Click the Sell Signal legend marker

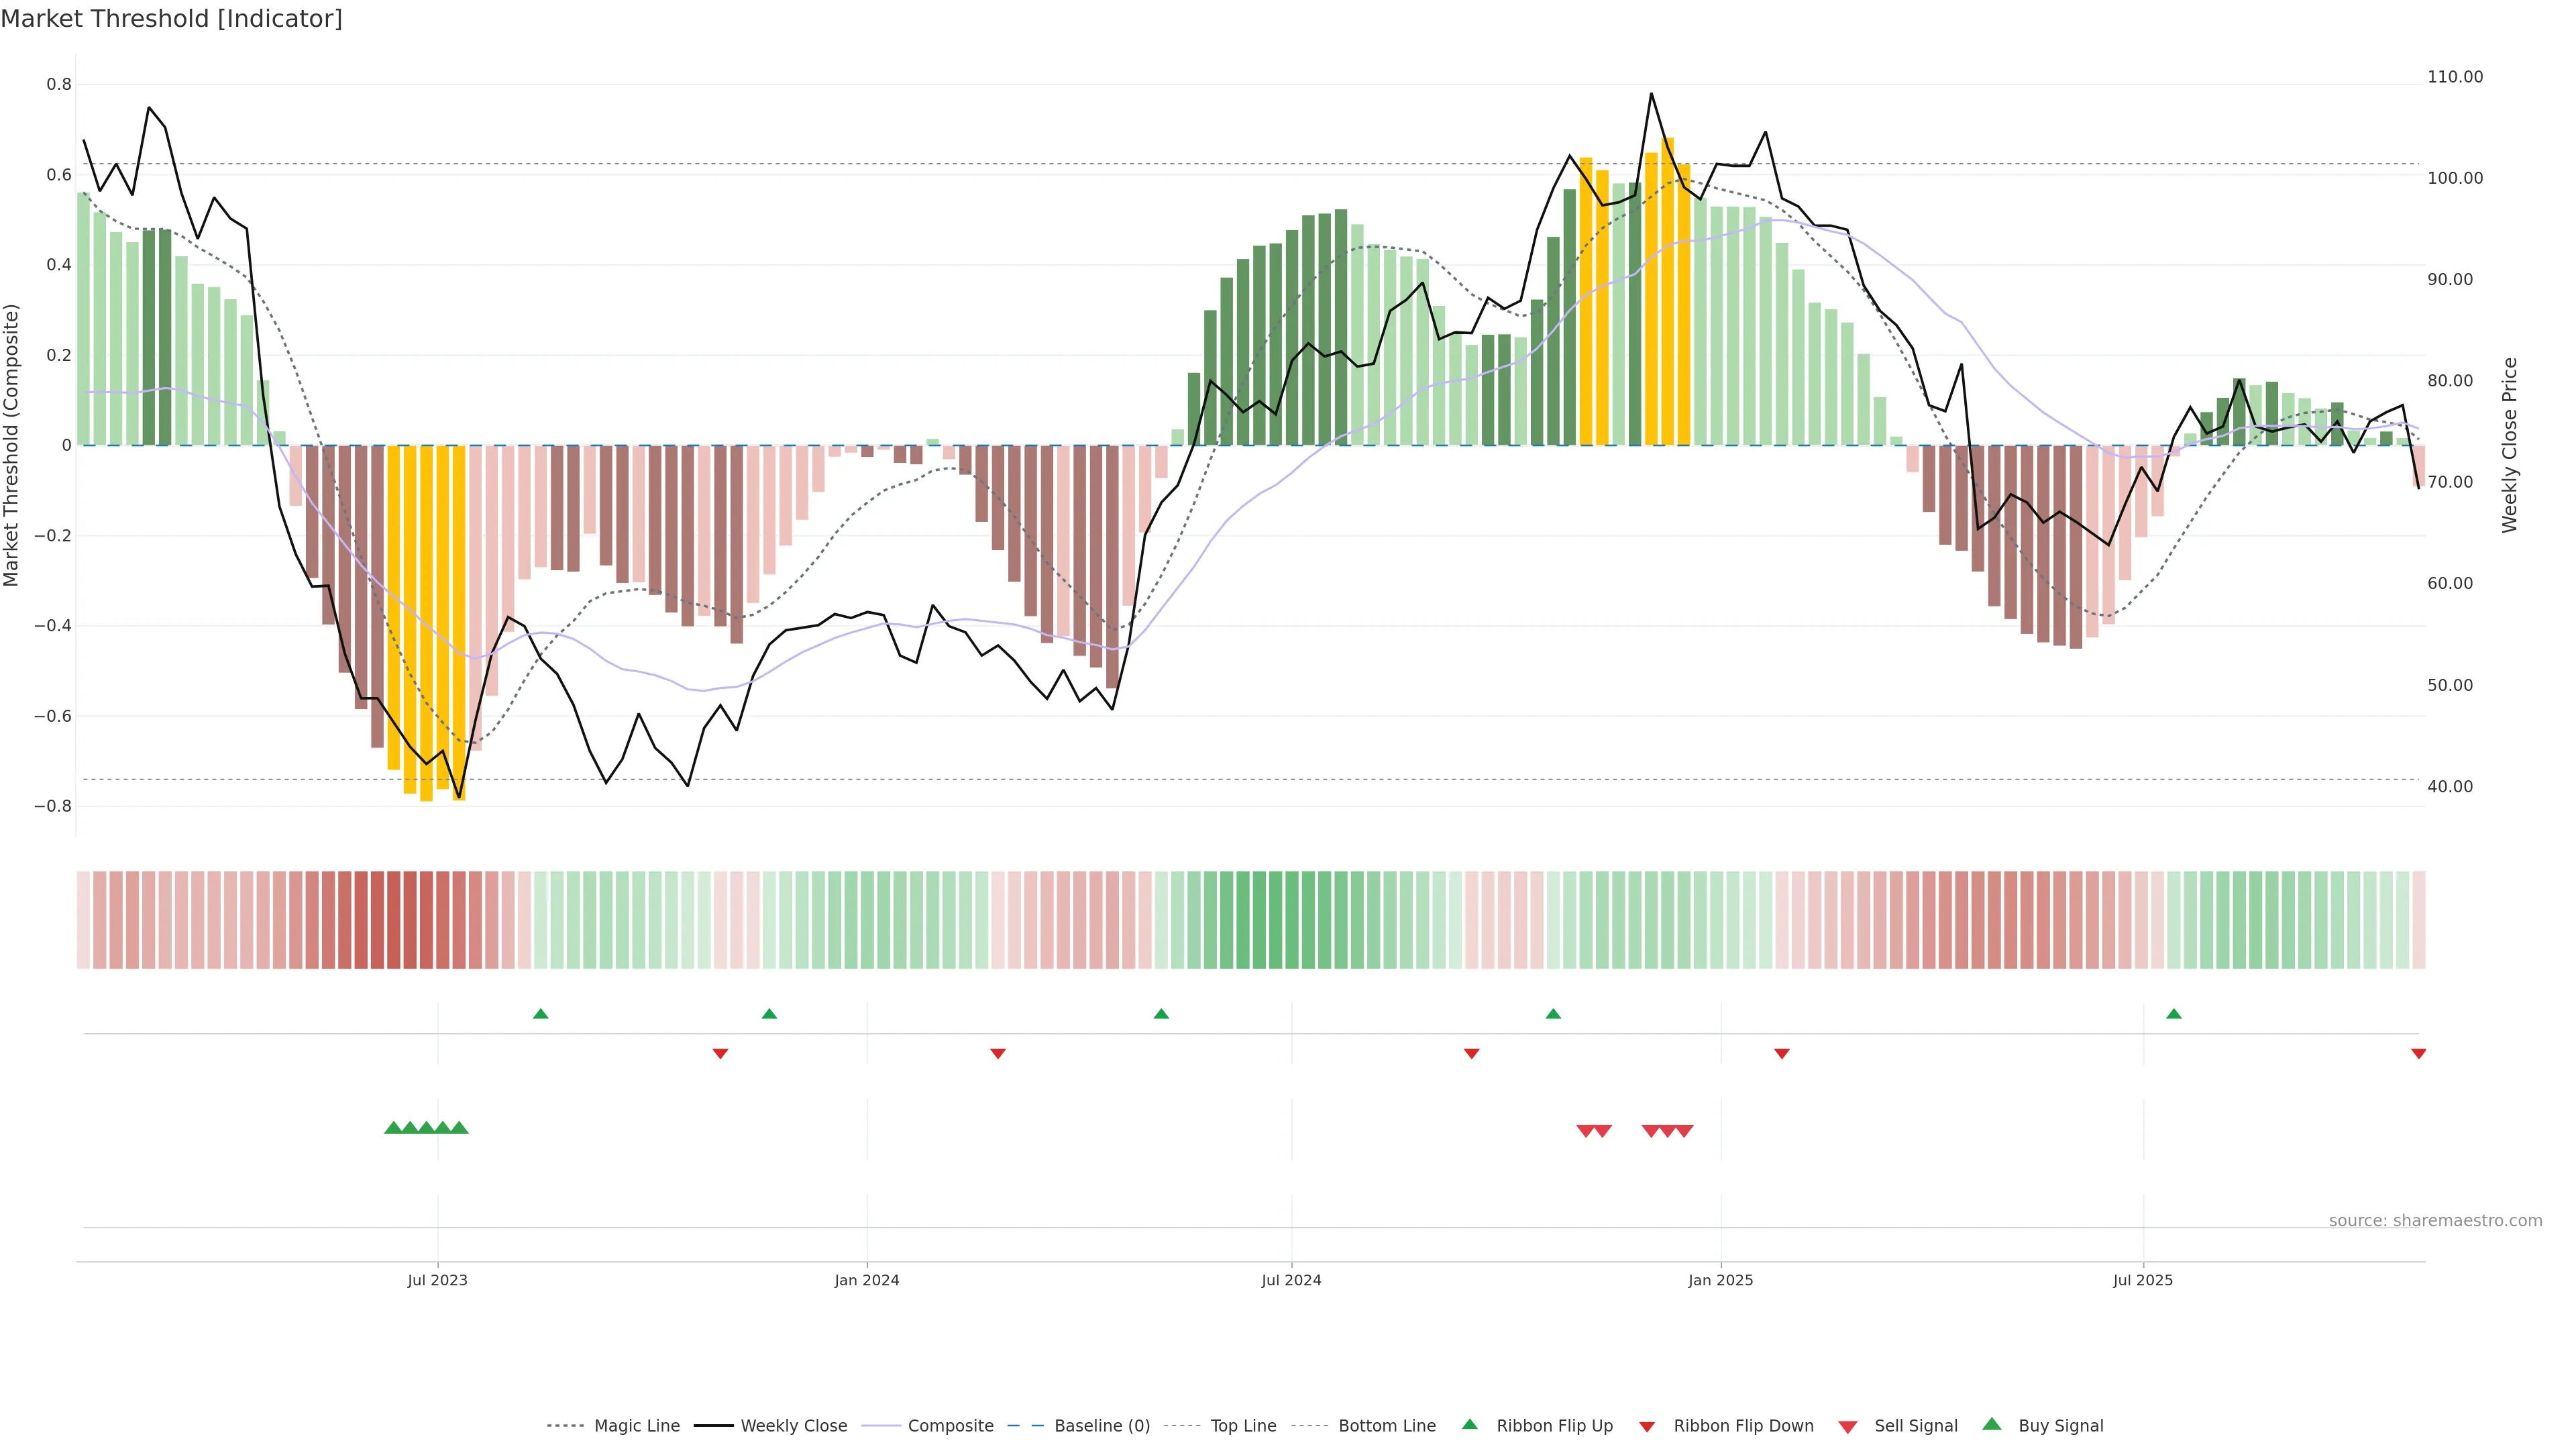point(1847,1426)
